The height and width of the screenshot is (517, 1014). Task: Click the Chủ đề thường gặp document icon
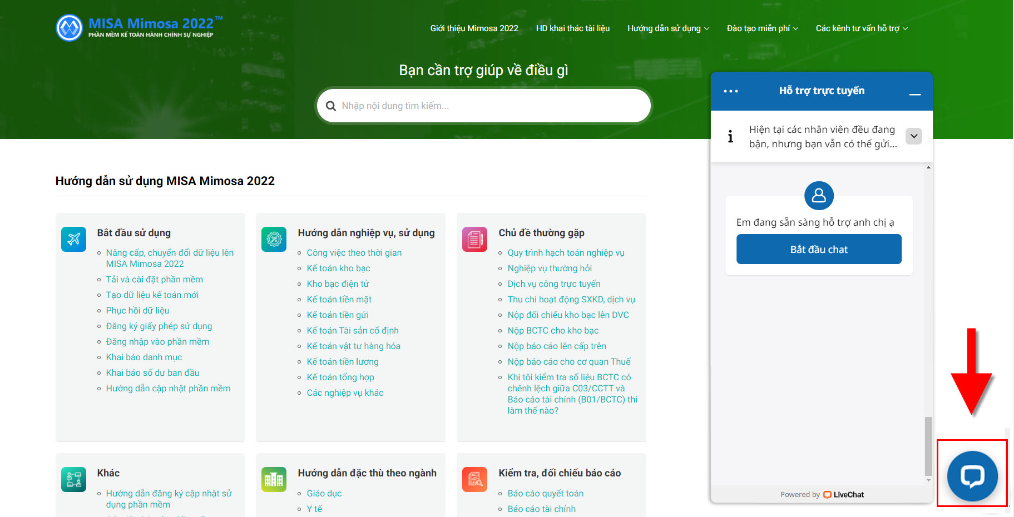474,239
